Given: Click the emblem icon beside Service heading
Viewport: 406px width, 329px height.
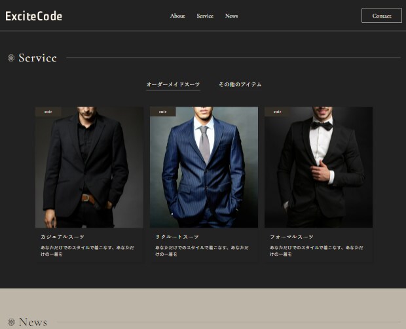Looking at the screenshot, I should point(11,58).
